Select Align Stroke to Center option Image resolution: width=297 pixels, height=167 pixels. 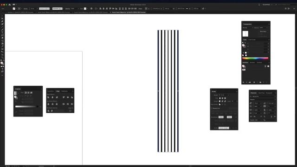[220, 104]
